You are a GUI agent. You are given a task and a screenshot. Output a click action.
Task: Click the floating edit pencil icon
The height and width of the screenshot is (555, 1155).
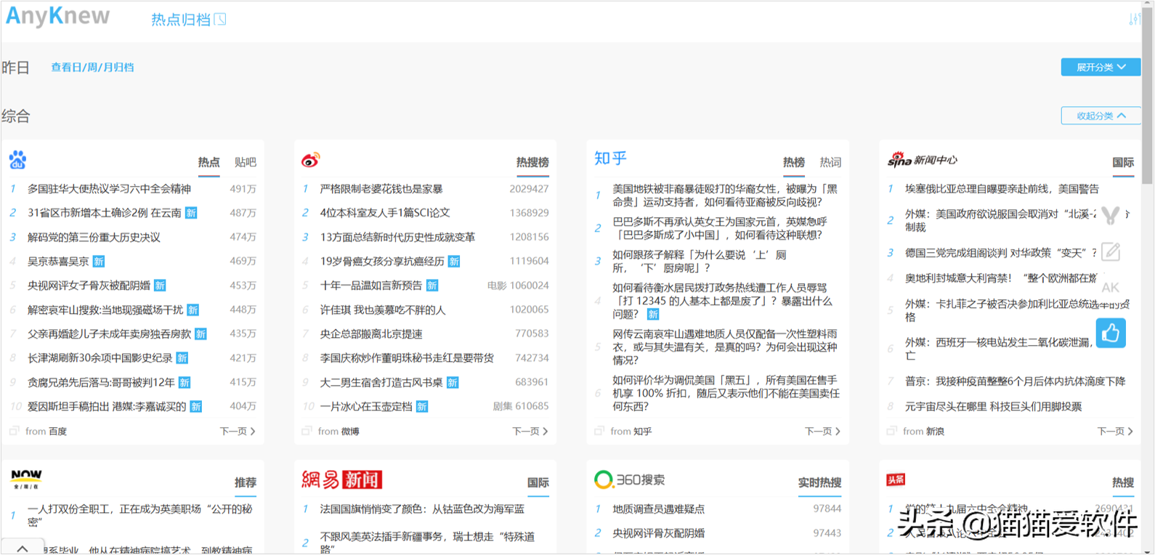tap(1111, 251)
